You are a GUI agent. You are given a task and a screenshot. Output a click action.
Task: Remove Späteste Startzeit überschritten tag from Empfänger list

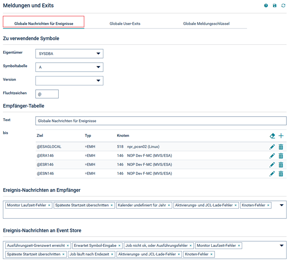112,205
